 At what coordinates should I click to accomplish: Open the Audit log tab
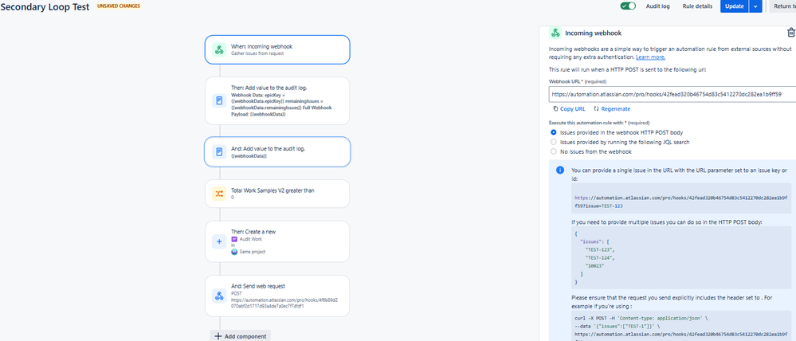pyautogui.click(x=657, y=6)
